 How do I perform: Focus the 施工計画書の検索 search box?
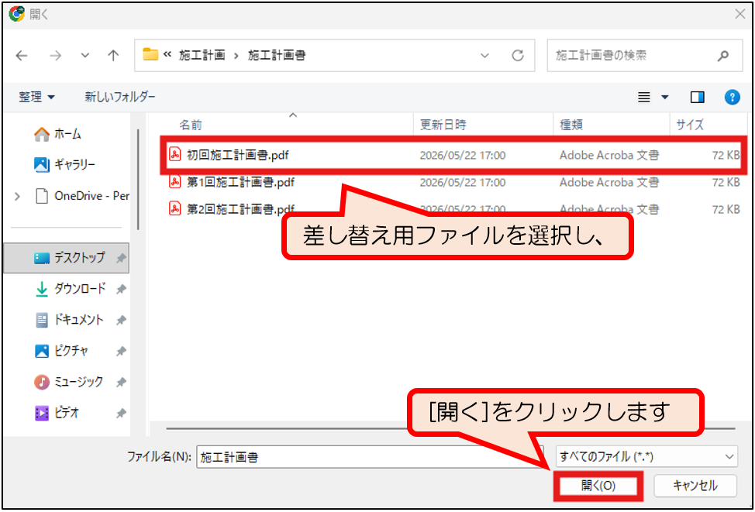pyautogui.click(x=645, y=56)
